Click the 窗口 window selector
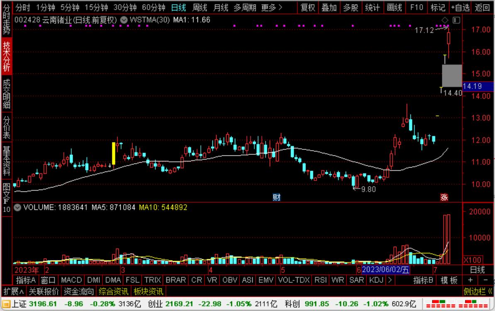Viewport: 495px width, 311px height. tap(48, 280)
